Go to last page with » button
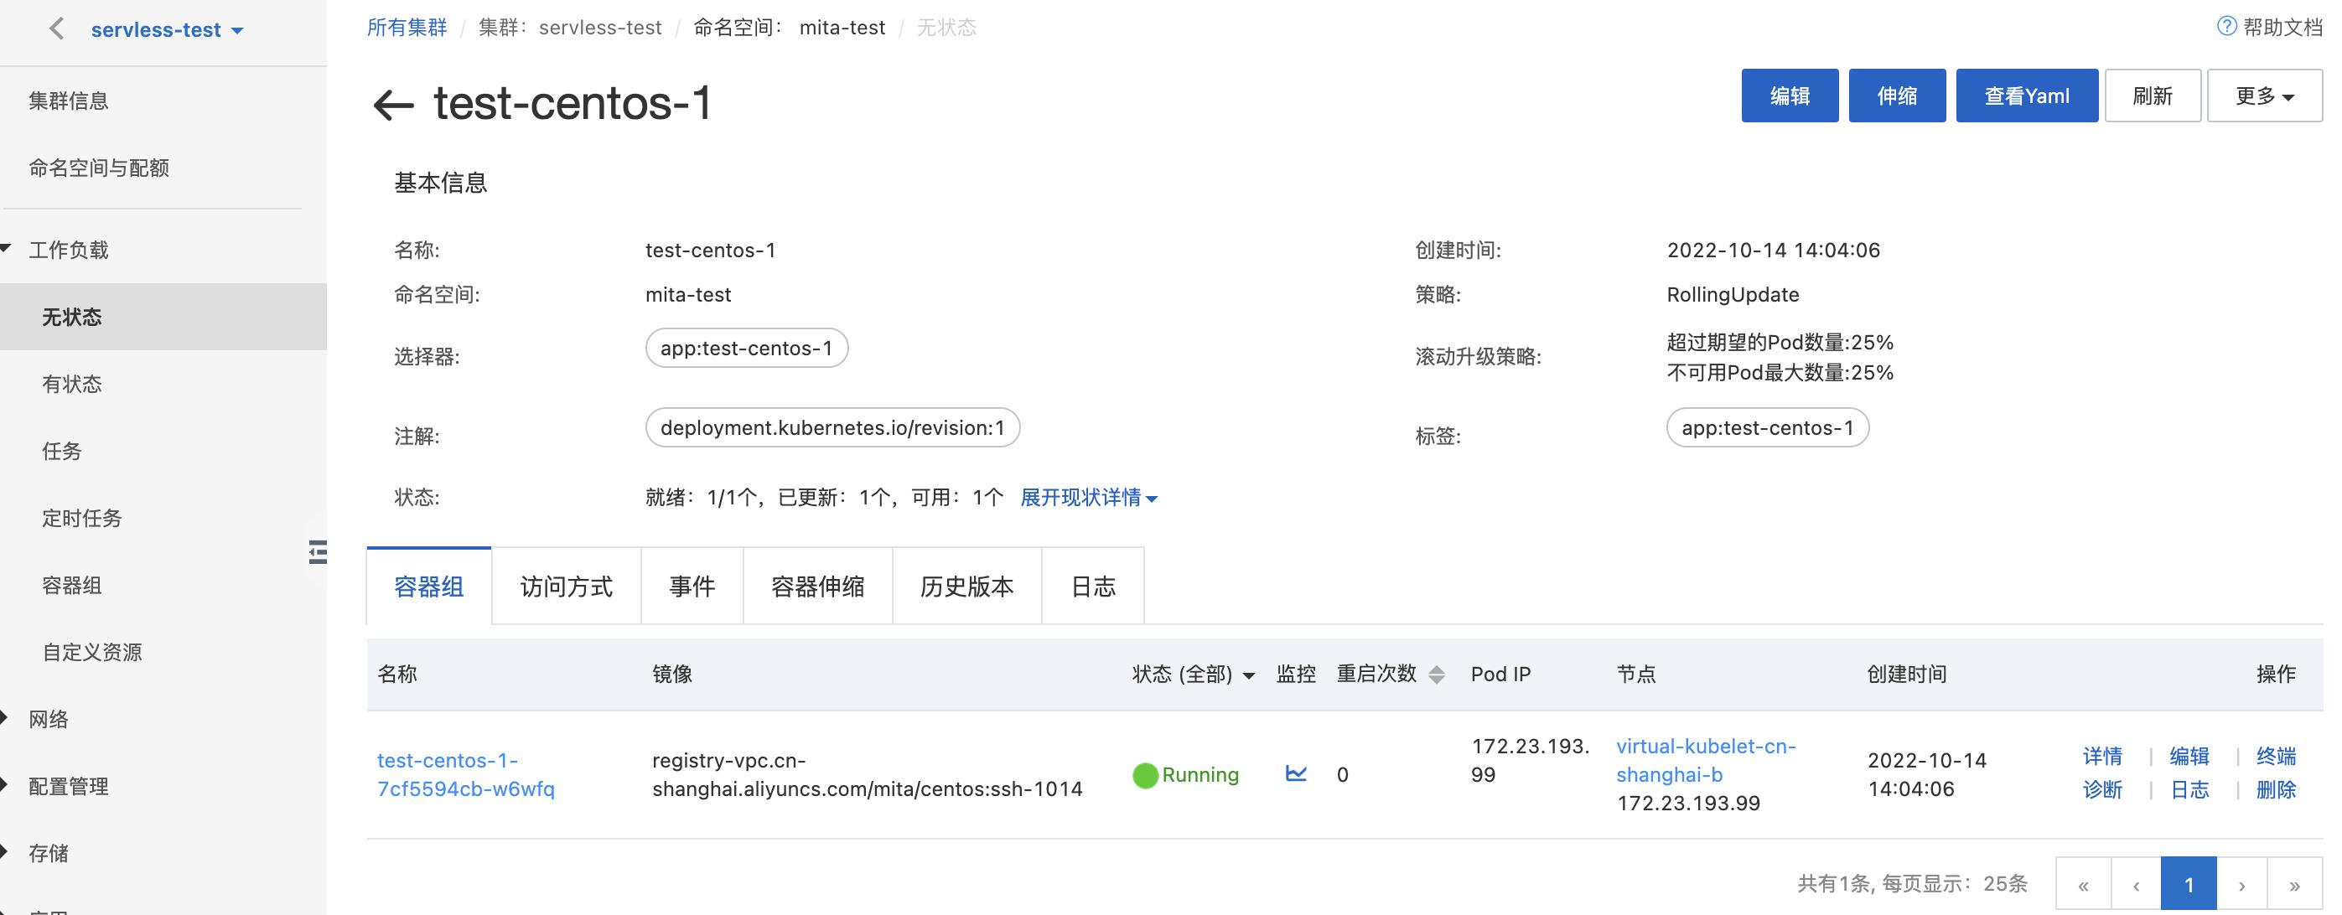Viewport: 2342px width, 915px height. coord(2295,884)
